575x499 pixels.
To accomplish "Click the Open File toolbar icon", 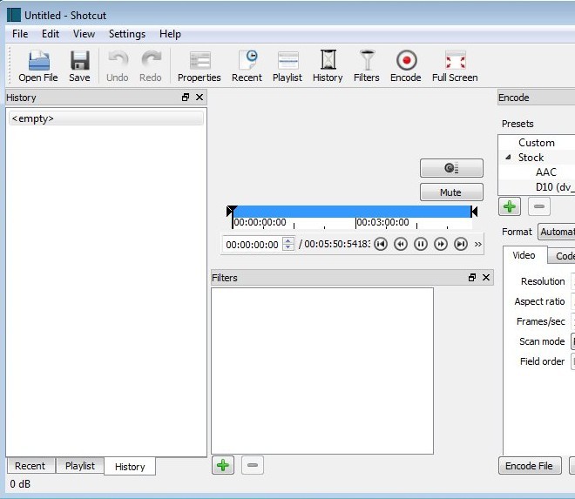I will [37, 65].
